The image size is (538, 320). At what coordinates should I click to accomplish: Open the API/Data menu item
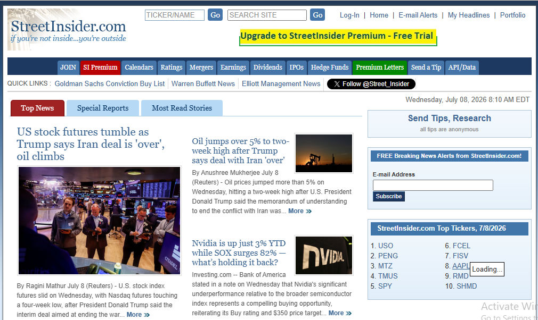(x=462, y=68)
